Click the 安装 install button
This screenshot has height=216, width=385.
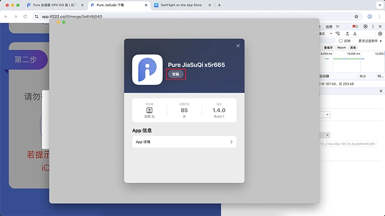tap(176, 74)
